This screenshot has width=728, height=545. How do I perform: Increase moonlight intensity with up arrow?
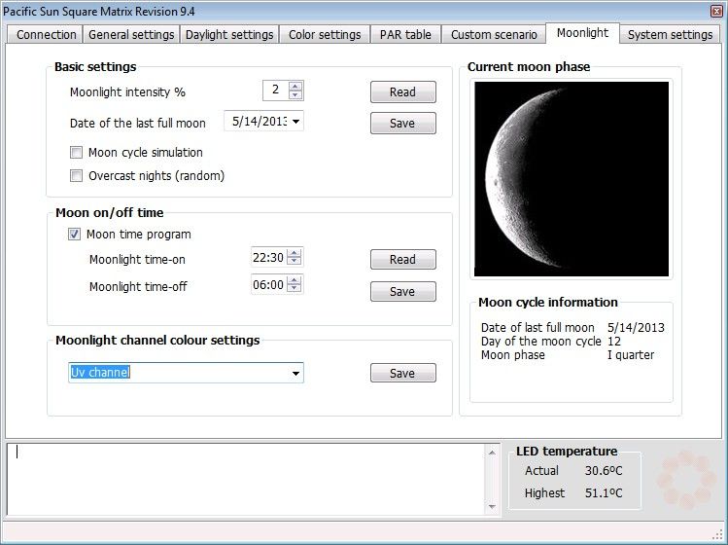pos(295,86)
